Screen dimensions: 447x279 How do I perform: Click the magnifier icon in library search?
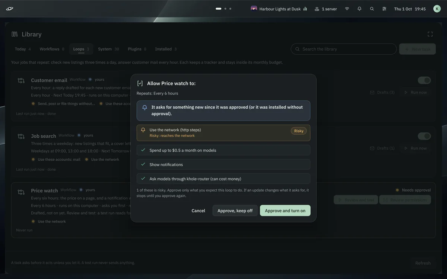pyautogui.click(x=297, y=49)
